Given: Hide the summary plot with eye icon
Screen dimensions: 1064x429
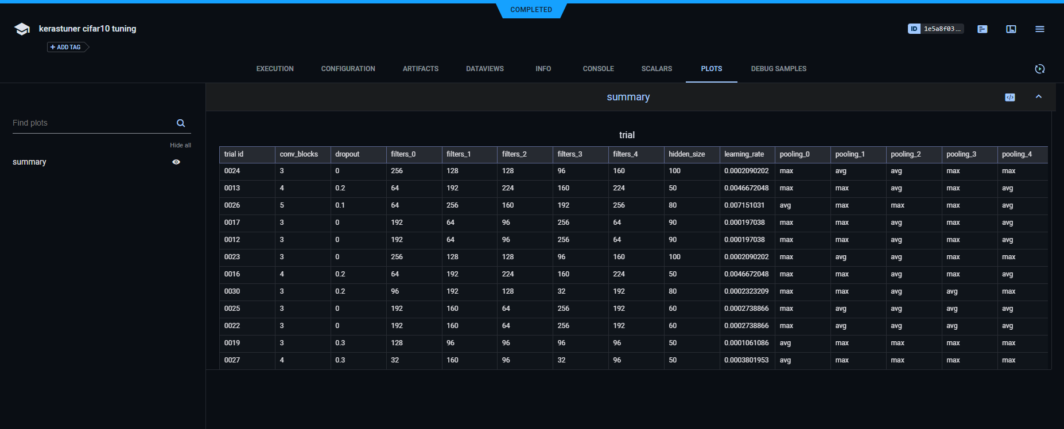Looking at the screenshot, I should 176,162.
